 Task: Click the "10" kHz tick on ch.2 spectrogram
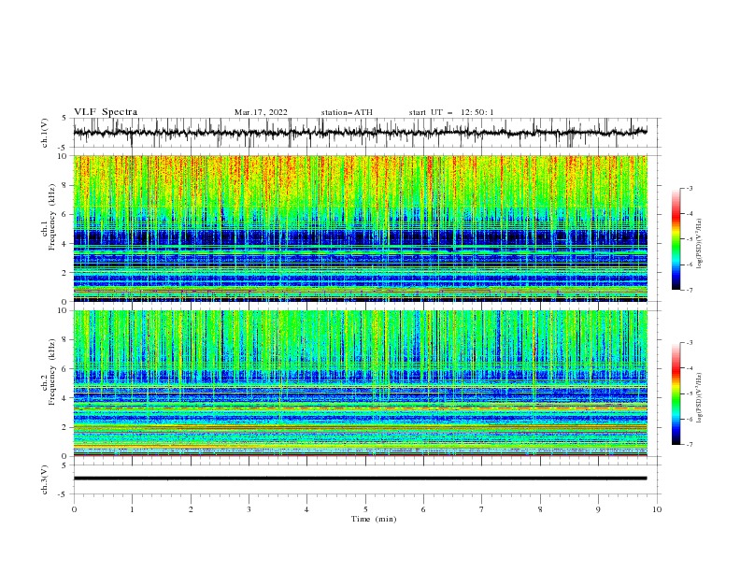pyautogui.click(x=64, y=310)
